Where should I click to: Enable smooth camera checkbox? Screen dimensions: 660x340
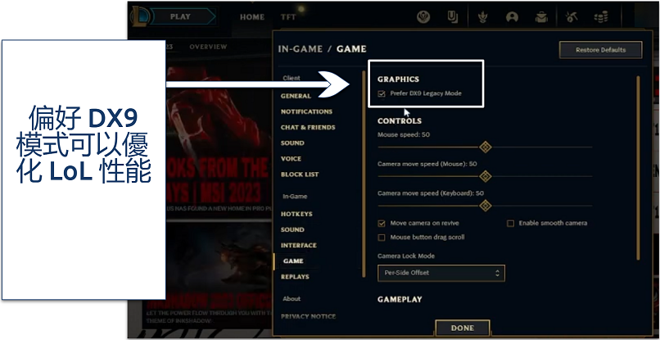510,224
